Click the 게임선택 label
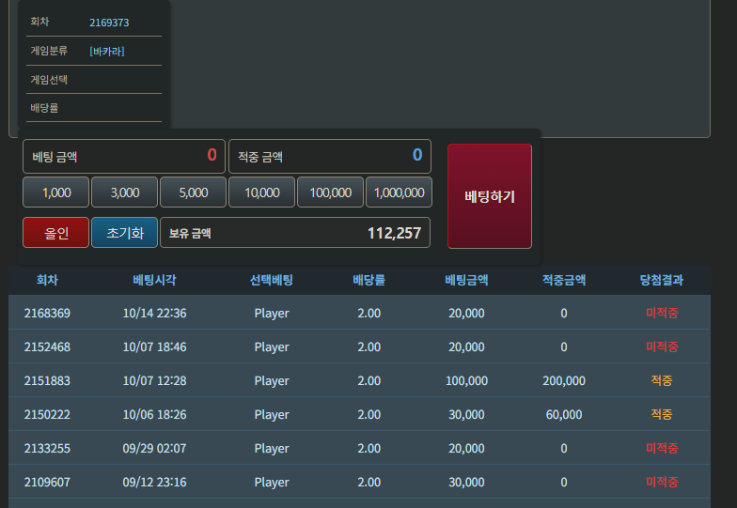Viewport: 737px width, 508px height. [x=49, y=80]
